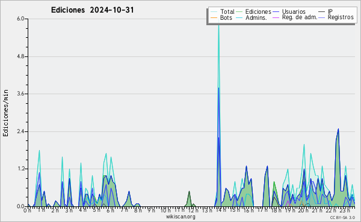Click the '12 h' x-axis label
The height and width of the screenshot is (222, 361).
point(193,210)
